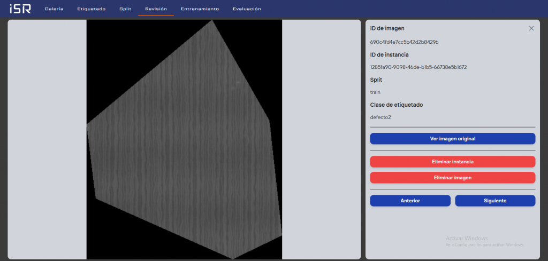Click the red Eliminar imagen button

coord(452,177)
